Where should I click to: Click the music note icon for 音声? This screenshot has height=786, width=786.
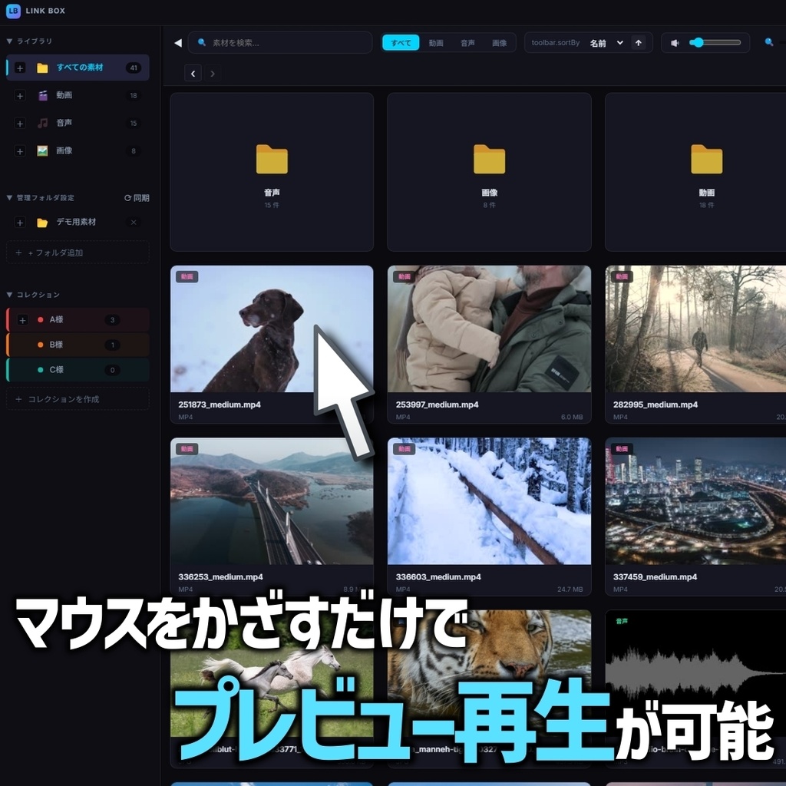(43, 123)
